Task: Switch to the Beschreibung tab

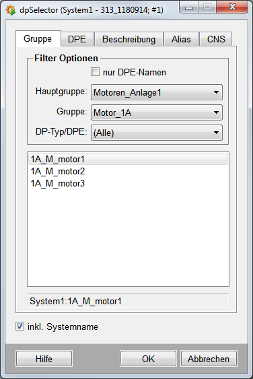Action: (129, 39)
